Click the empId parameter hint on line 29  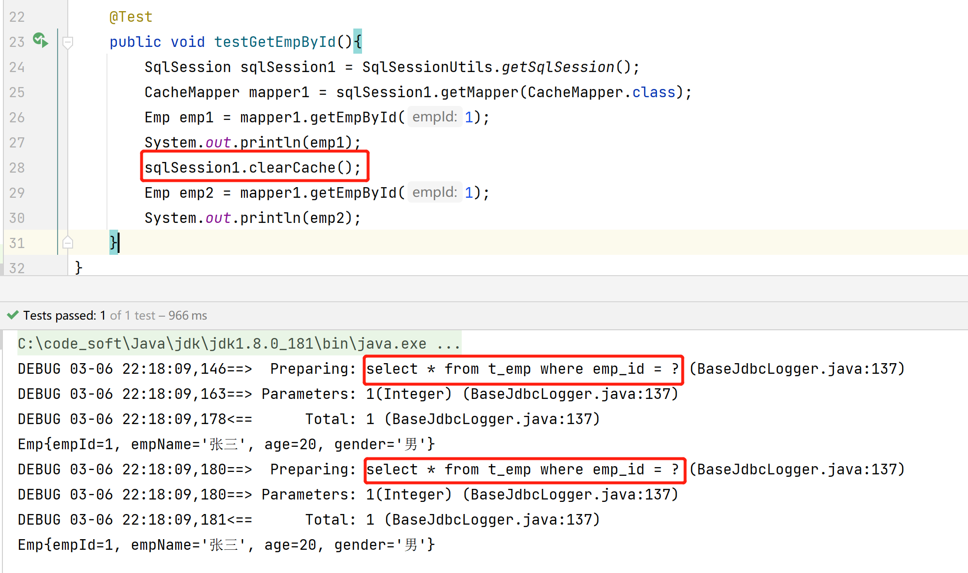(435, 192)
